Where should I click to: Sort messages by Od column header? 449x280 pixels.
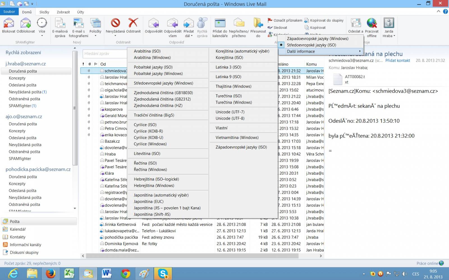click(103, 64)
